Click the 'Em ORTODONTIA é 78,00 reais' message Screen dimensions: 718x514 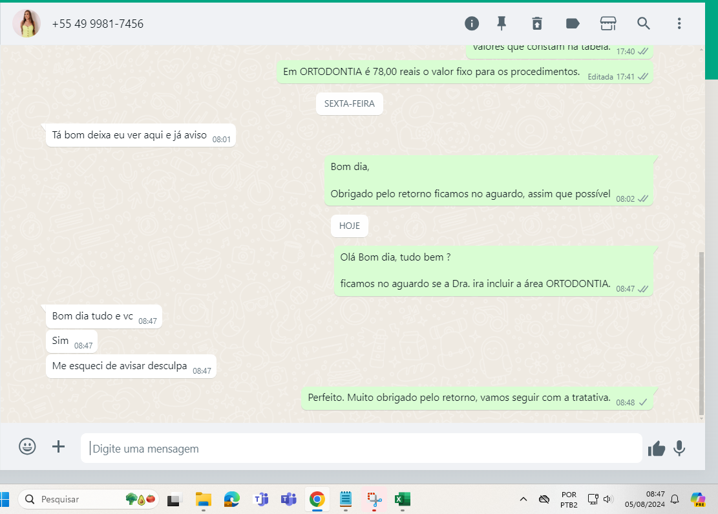[465, 72]
